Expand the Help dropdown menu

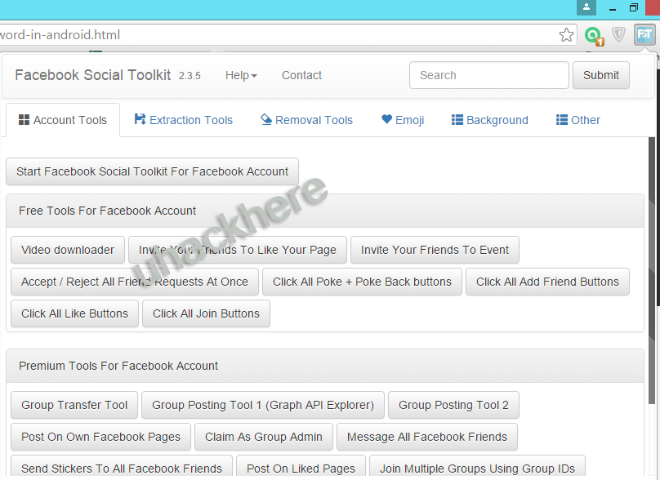click(241, 75)
